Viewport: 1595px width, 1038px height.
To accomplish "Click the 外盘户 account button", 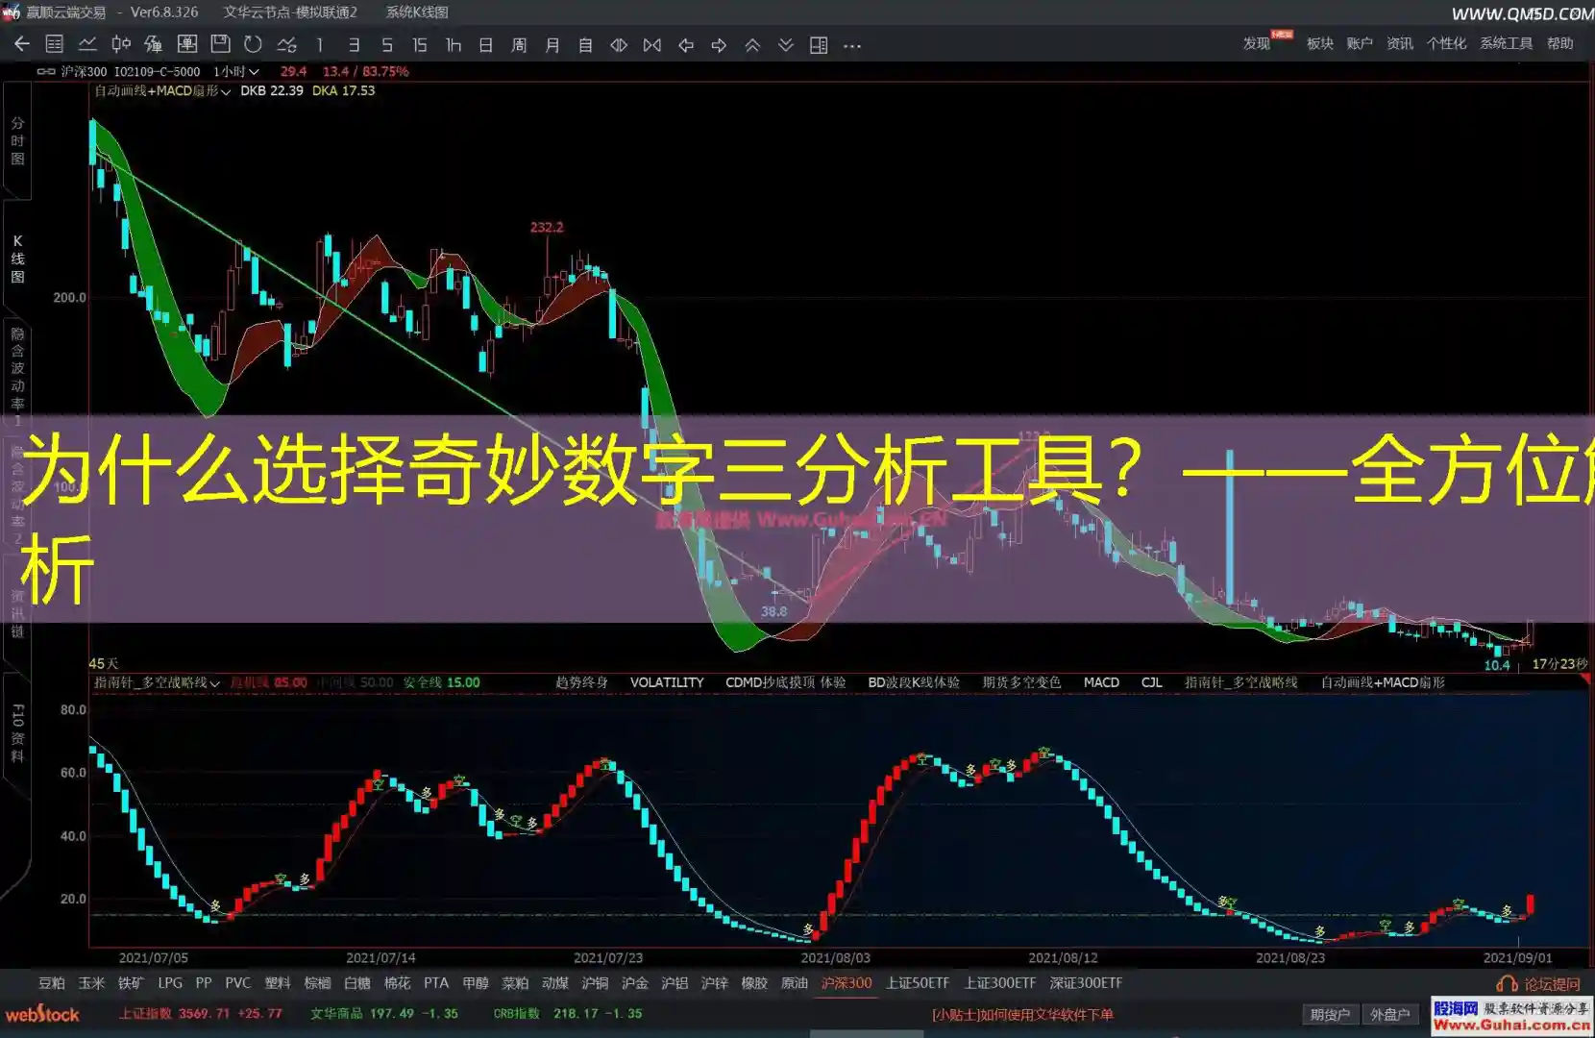I will click(x=1389, y=1014).
